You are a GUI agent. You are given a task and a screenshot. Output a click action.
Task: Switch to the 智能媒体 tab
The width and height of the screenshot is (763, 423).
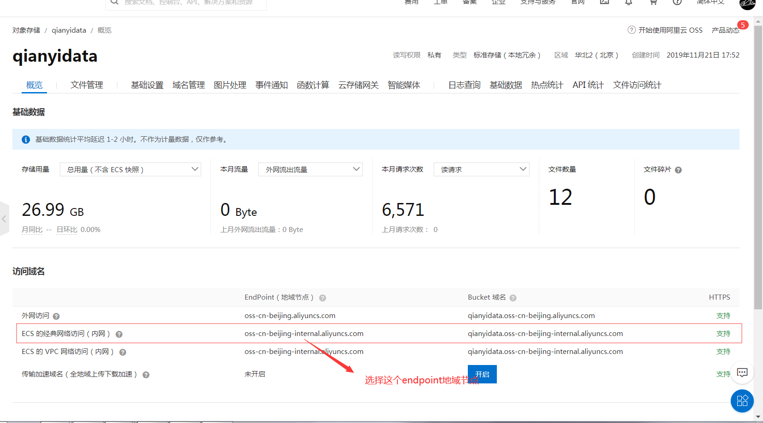point(404,85)
